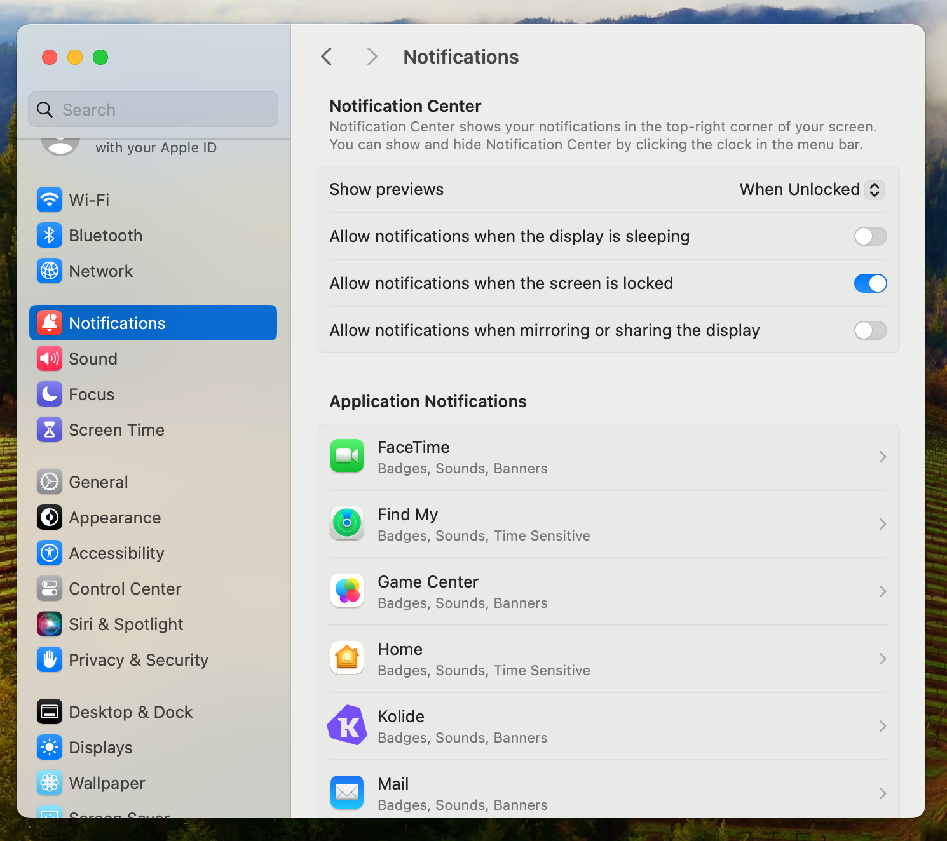Click the Kolide app icon
Image resolution: width=947 pixels, height=841 pixels.
pos(347,725)
